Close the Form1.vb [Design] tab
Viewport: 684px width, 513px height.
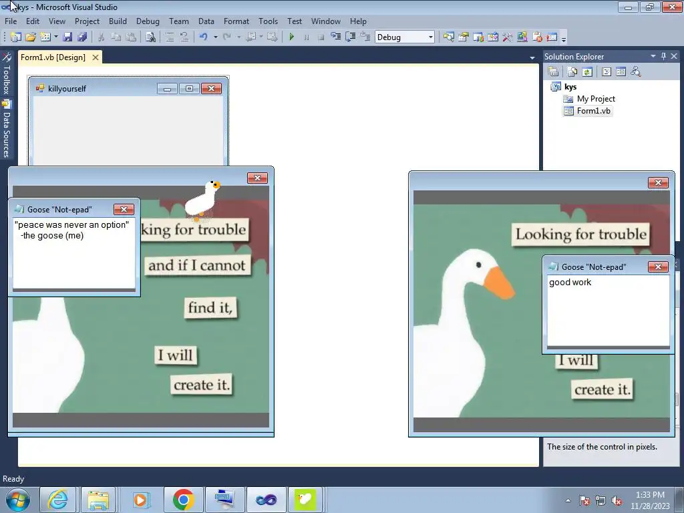click(x=95, y=57)
